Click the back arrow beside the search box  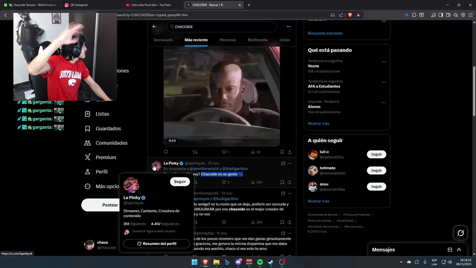point(154,27)
